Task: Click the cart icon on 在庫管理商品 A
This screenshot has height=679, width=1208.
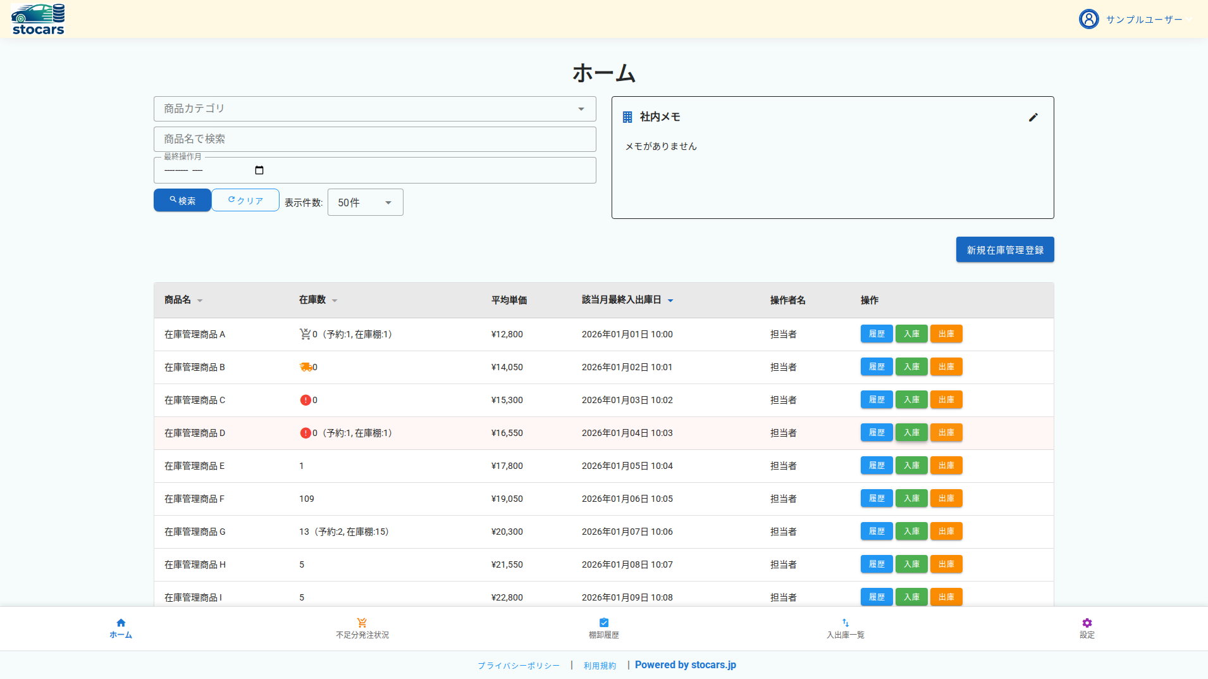Action: tap(305, 334)
